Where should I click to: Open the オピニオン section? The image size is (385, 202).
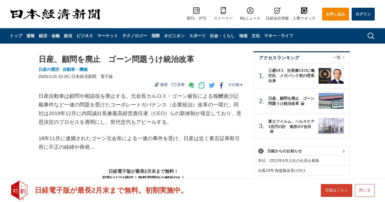click(174, 36)
